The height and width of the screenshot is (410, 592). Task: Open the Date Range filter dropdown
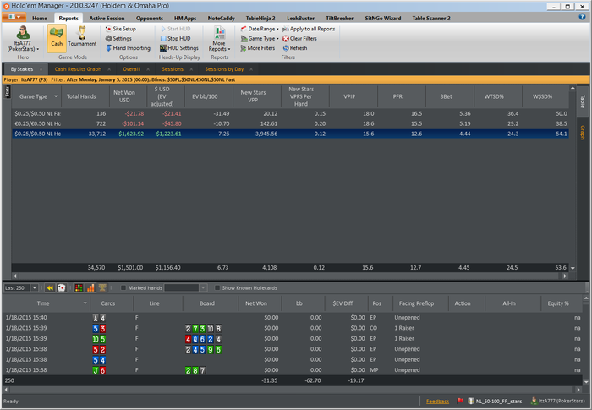pyautogui.click(x=260, y=29)
